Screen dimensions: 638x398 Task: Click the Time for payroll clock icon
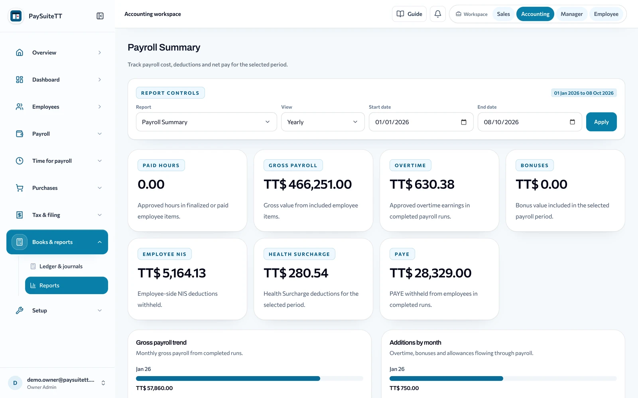point(20,161)
